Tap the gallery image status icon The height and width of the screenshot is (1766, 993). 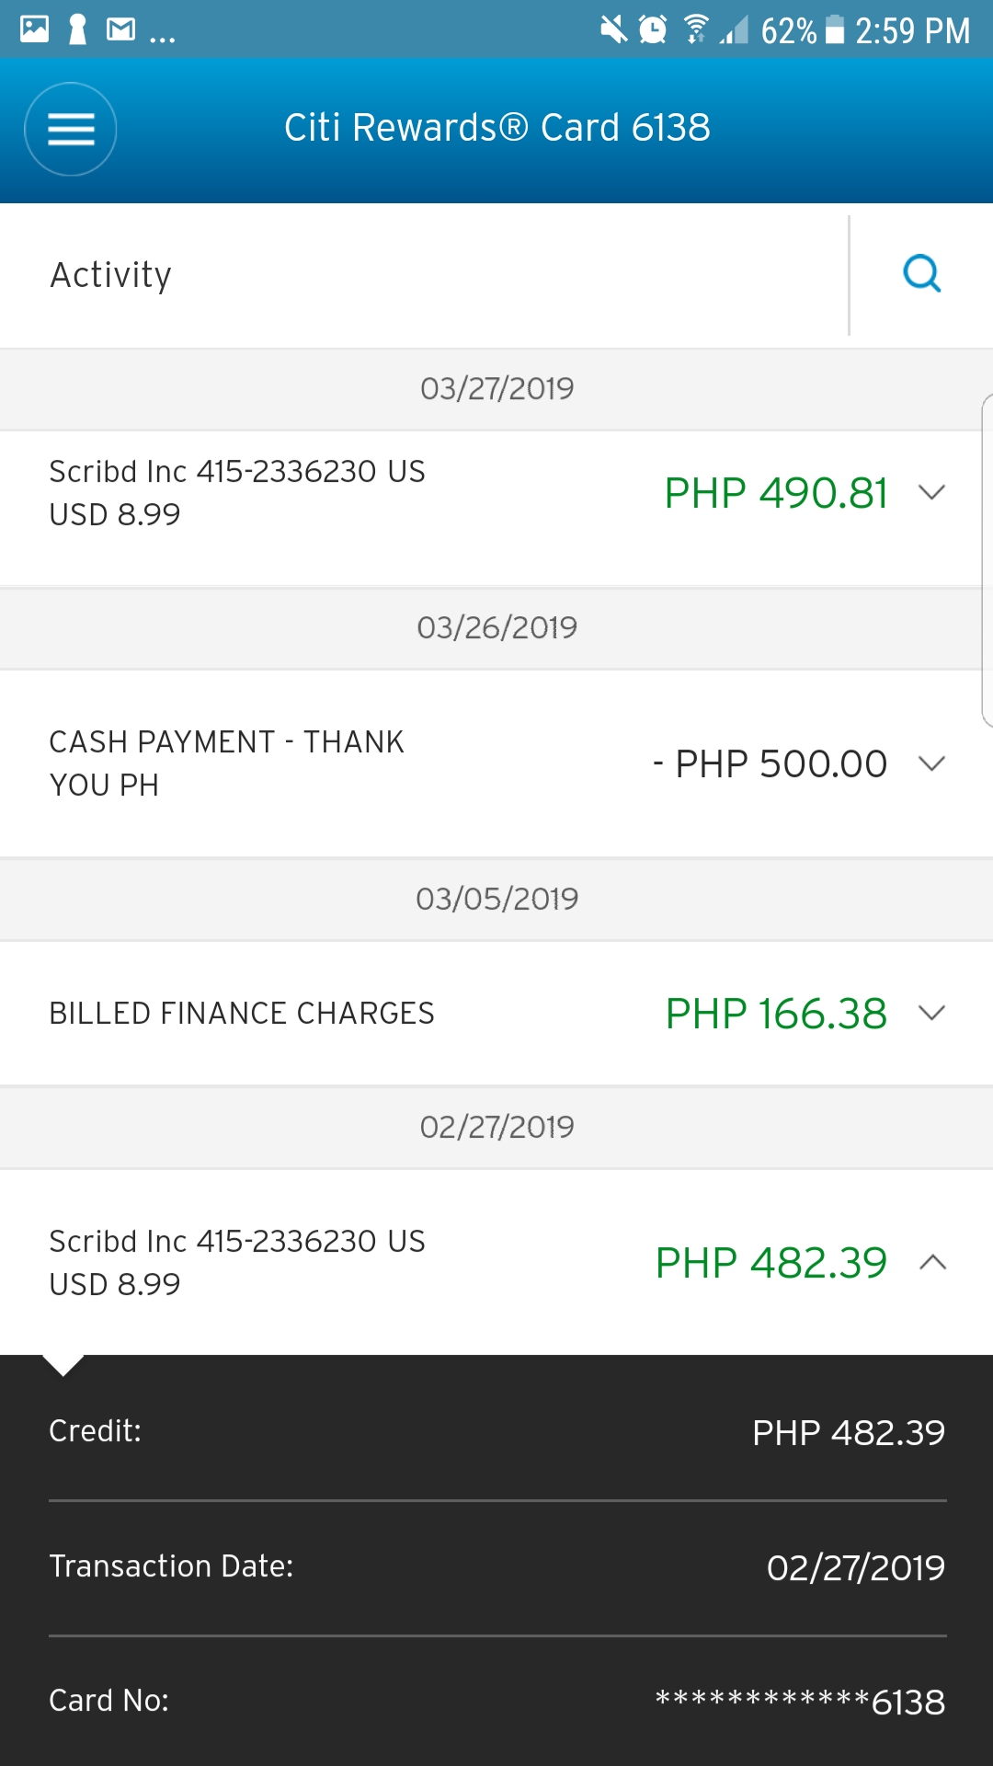tap(35, 30)
